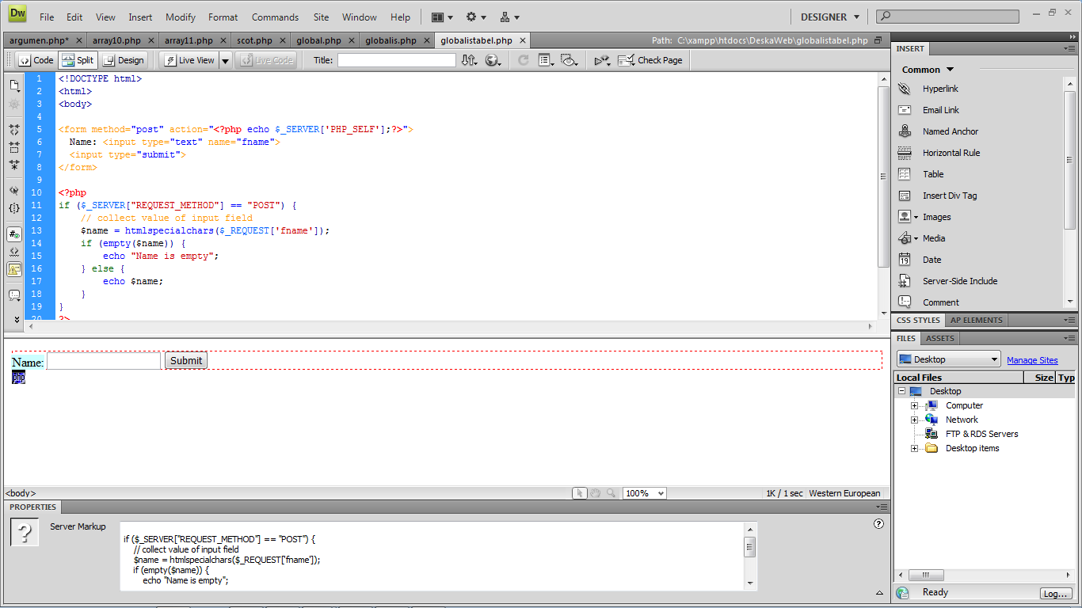Open Apply Comment icon menu
This screenshot has width=1082, height=608.
coord(14,295)
